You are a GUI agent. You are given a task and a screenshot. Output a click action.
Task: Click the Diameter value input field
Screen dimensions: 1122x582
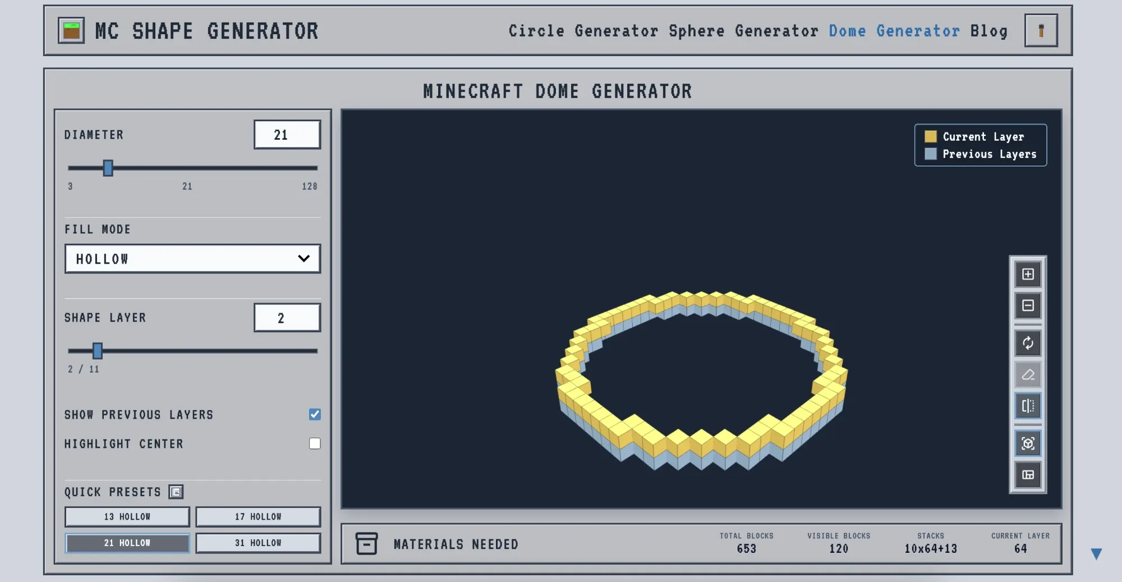coord(287,135)
